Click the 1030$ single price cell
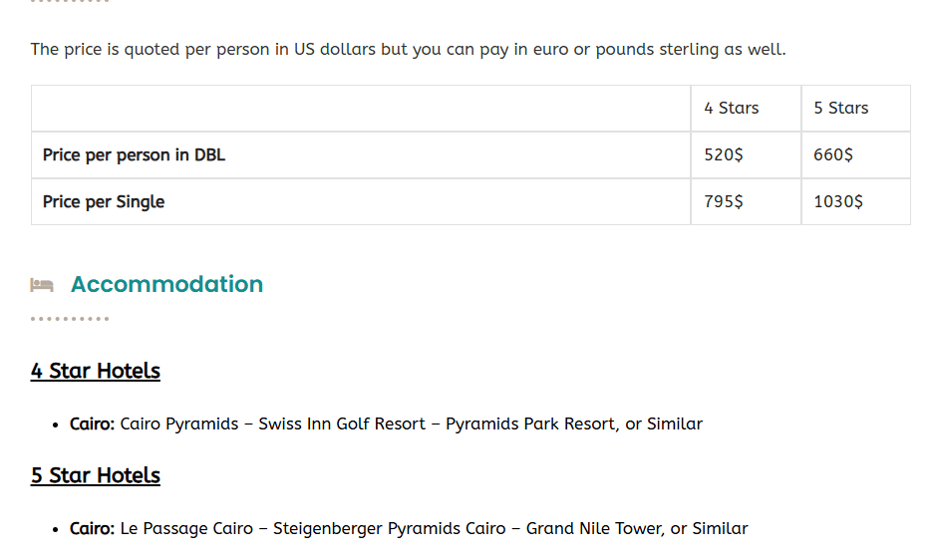Viewport: 934px width, 560px height. 837,201
